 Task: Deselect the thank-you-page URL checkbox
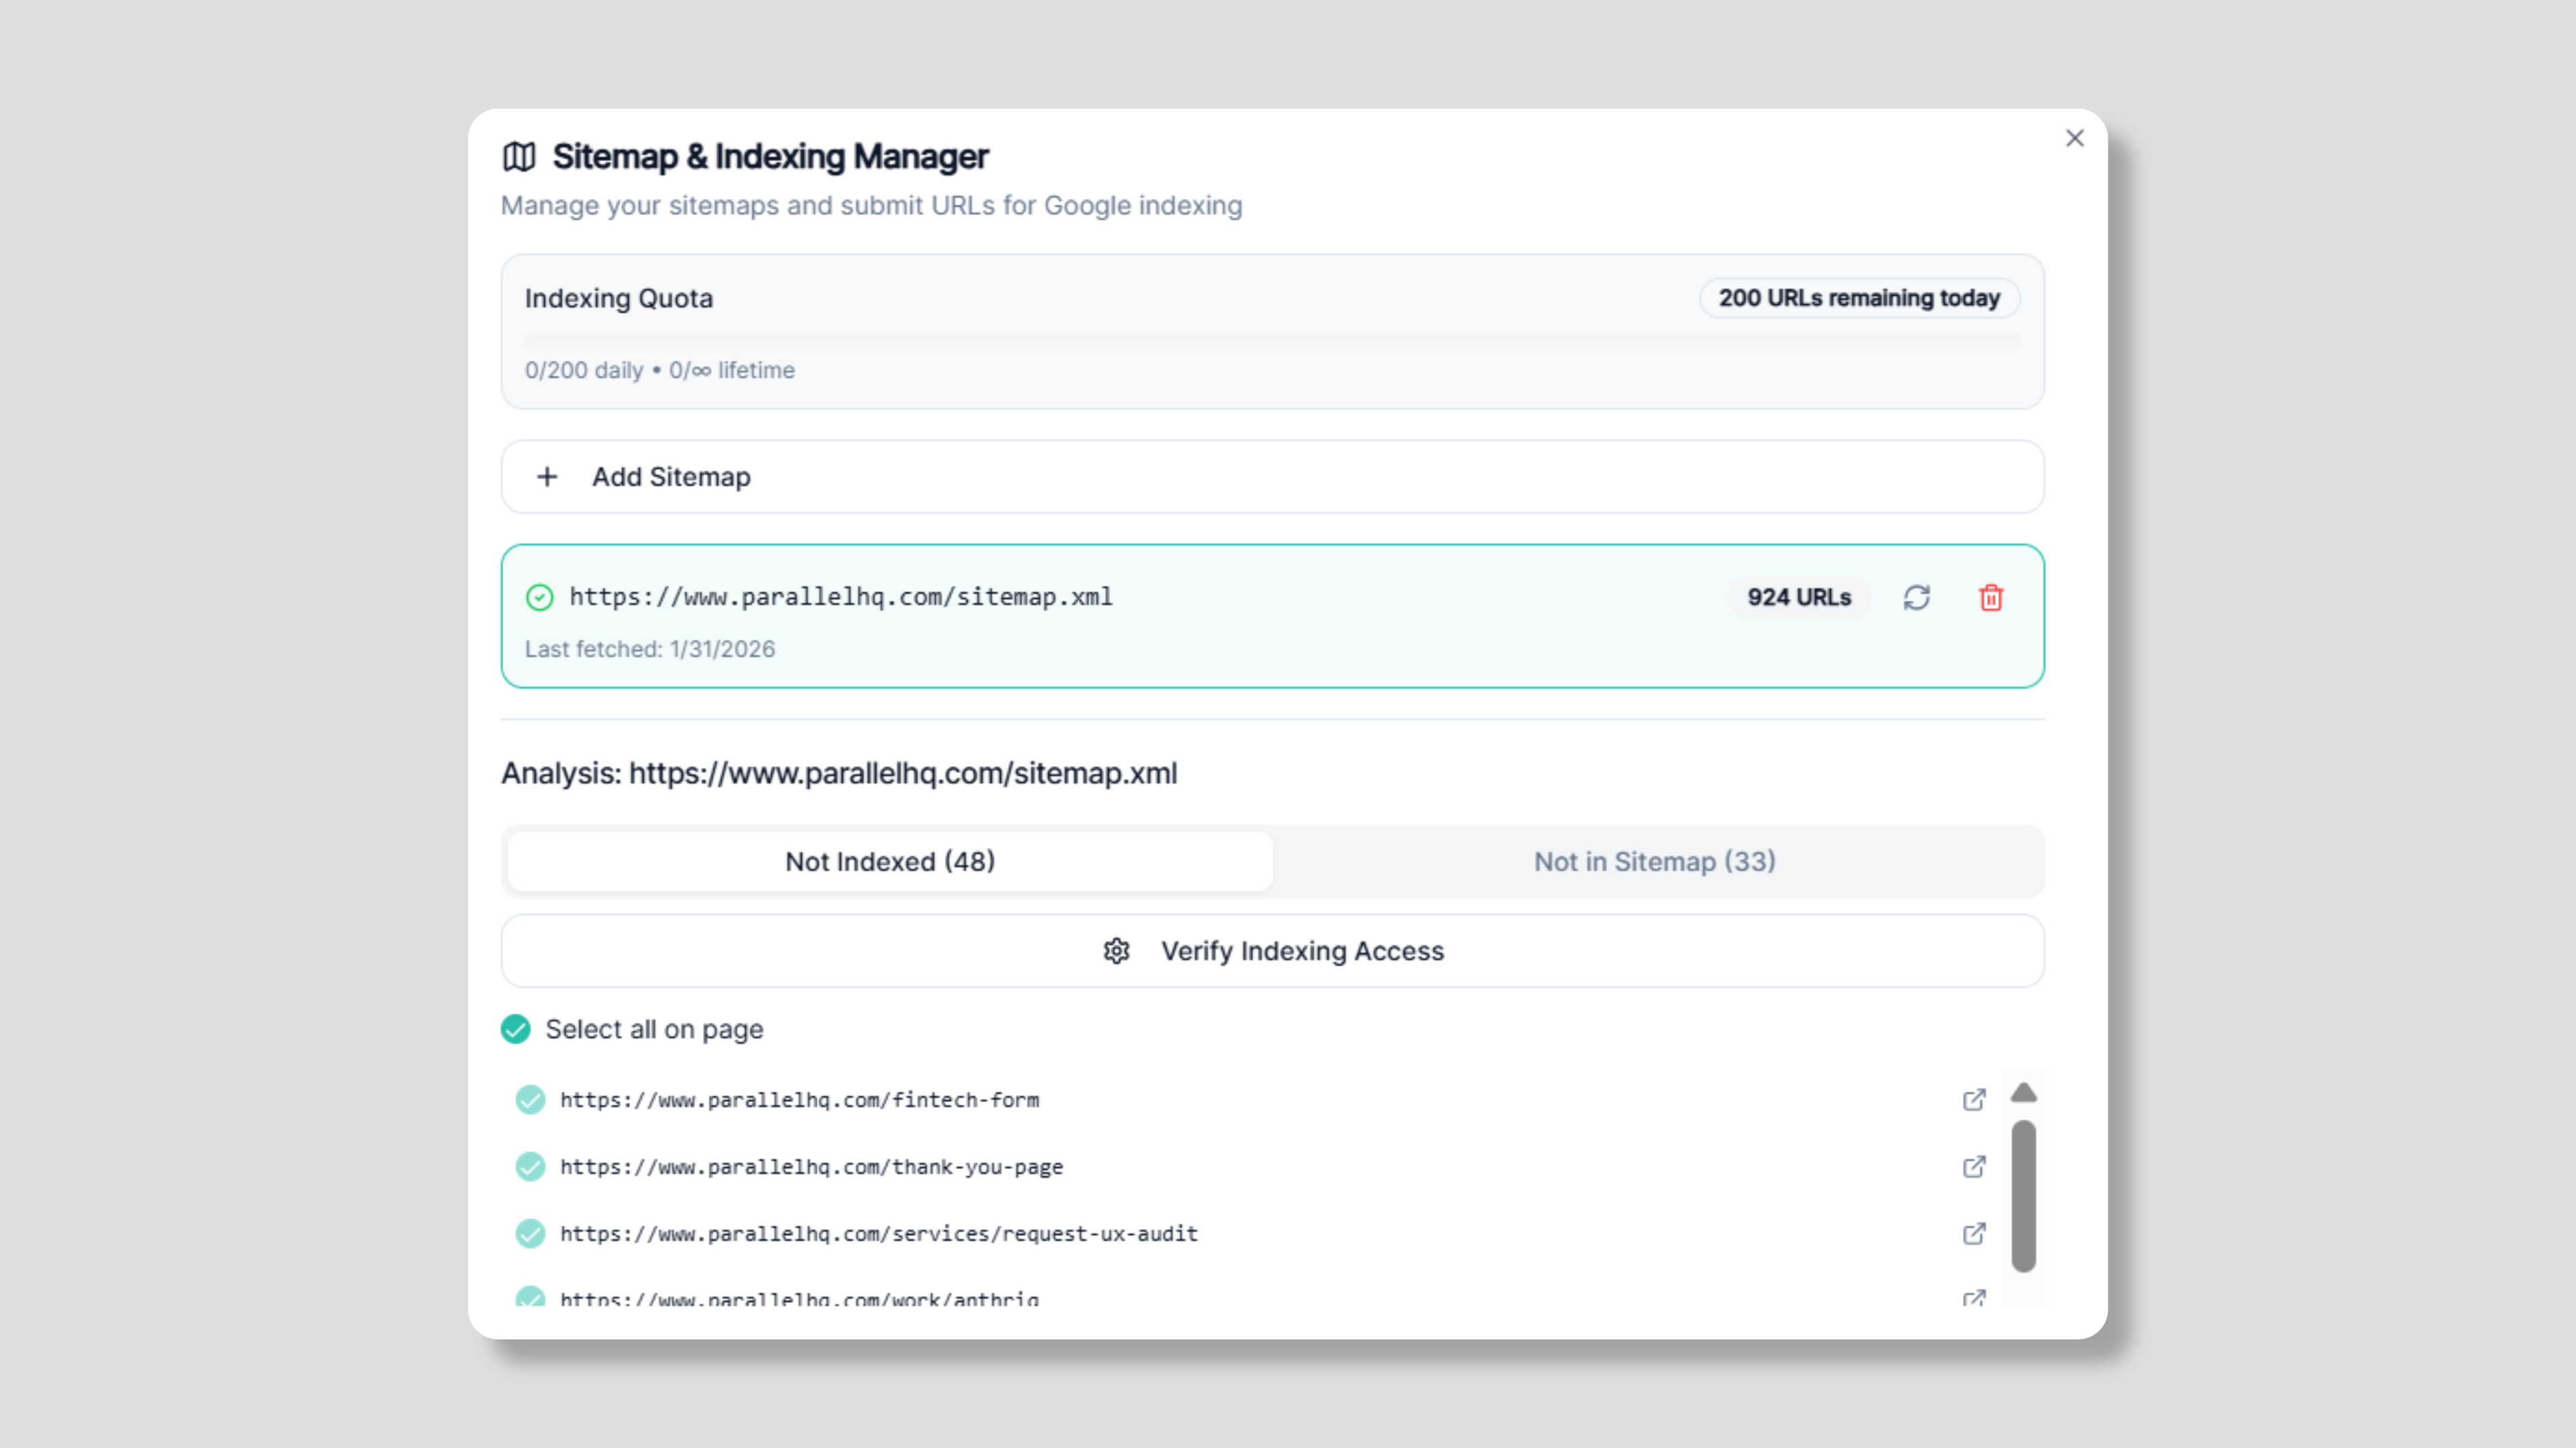530,1167
